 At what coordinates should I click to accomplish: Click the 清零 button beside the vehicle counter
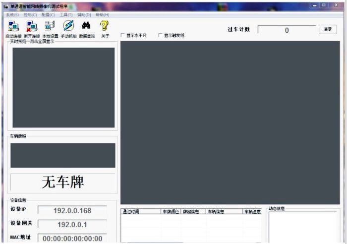pos(328,29)
